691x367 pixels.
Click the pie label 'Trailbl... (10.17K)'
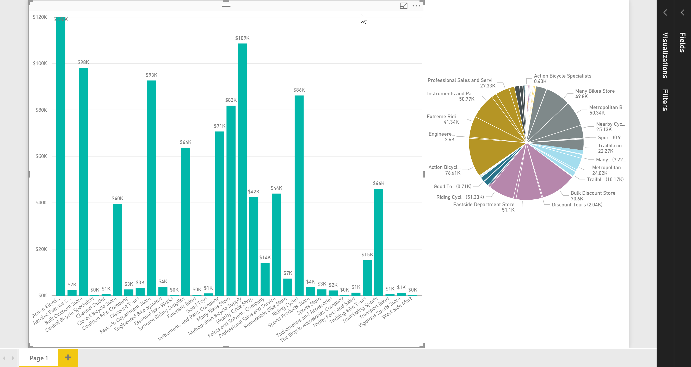[x=605, y=180]
